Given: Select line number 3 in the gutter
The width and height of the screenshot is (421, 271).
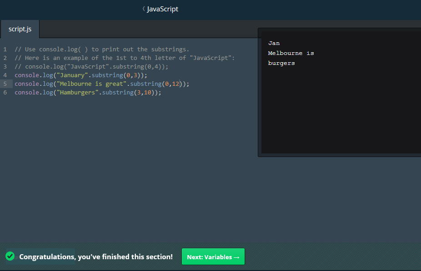Looking at the screenshot, I should click(5, 66).
